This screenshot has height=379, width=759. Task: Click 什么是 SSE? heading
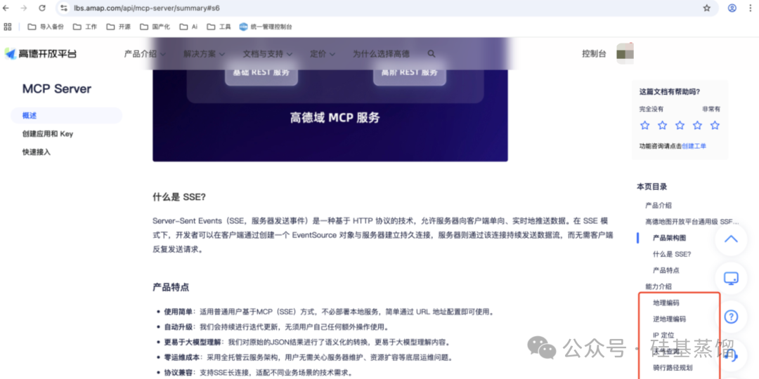click(179, 197)
